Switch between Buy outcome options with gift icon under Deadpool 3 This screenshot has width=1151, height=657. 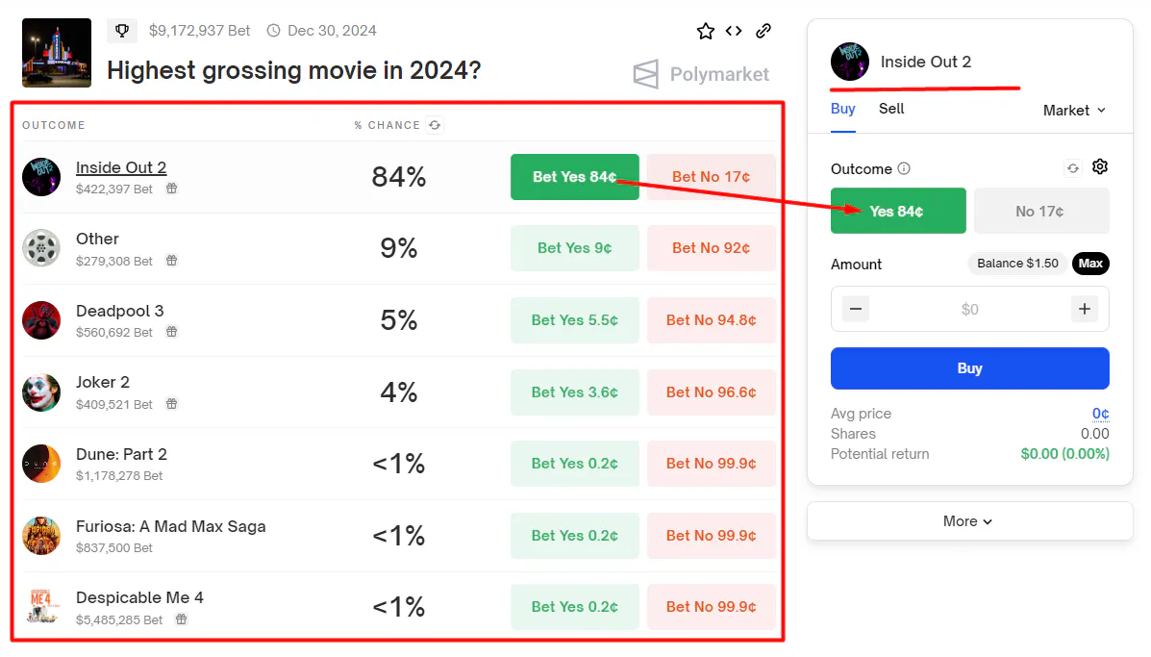click(x=171, y=333)
